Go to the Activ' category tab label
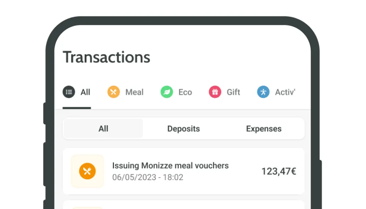 pyautogui.click(x=285, y=92)
